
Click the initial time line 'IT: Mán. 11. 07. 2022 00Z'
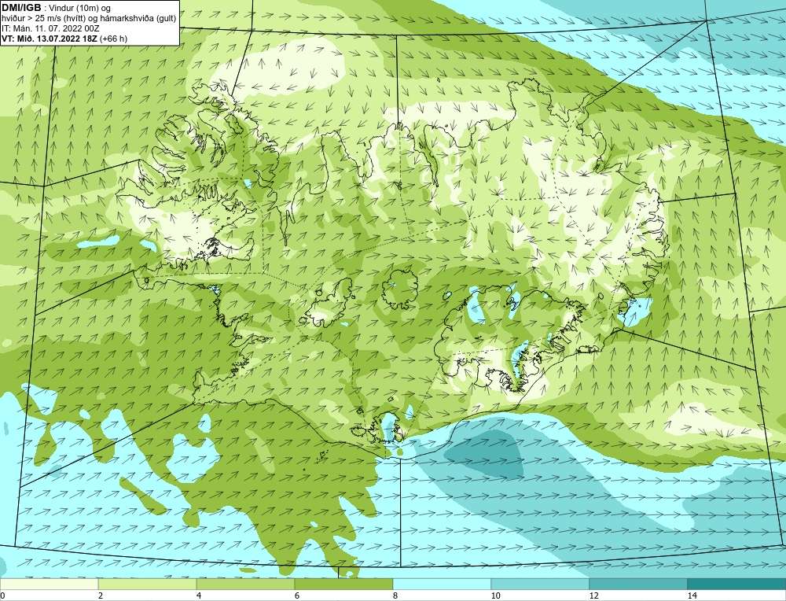[x=50, y=28]
